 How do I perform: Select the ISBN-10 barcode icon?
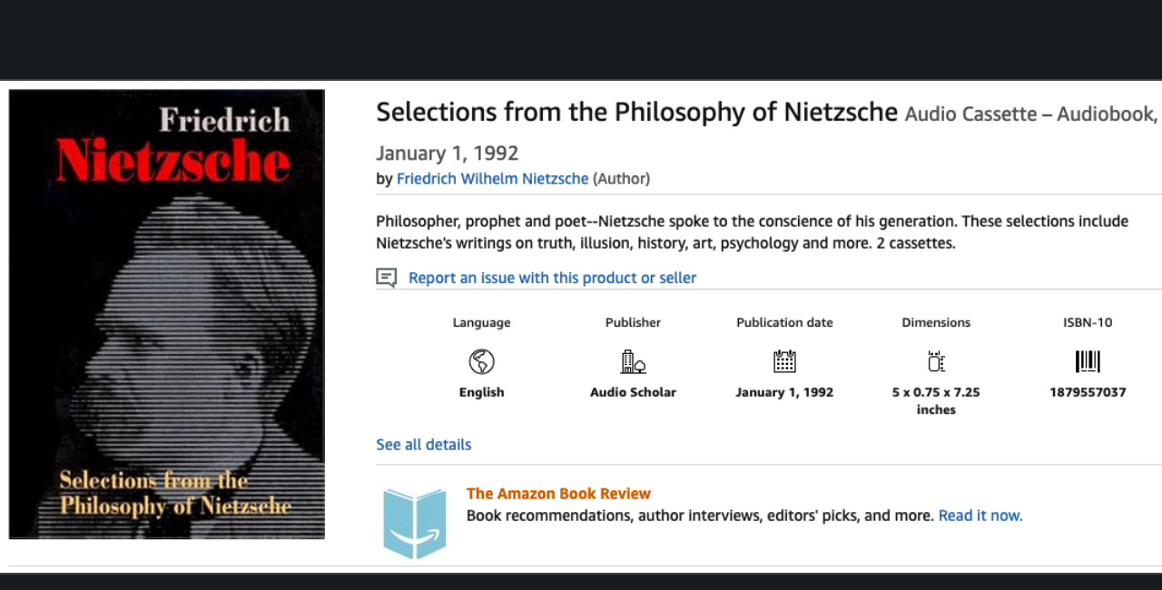[x=1088, y=361]
